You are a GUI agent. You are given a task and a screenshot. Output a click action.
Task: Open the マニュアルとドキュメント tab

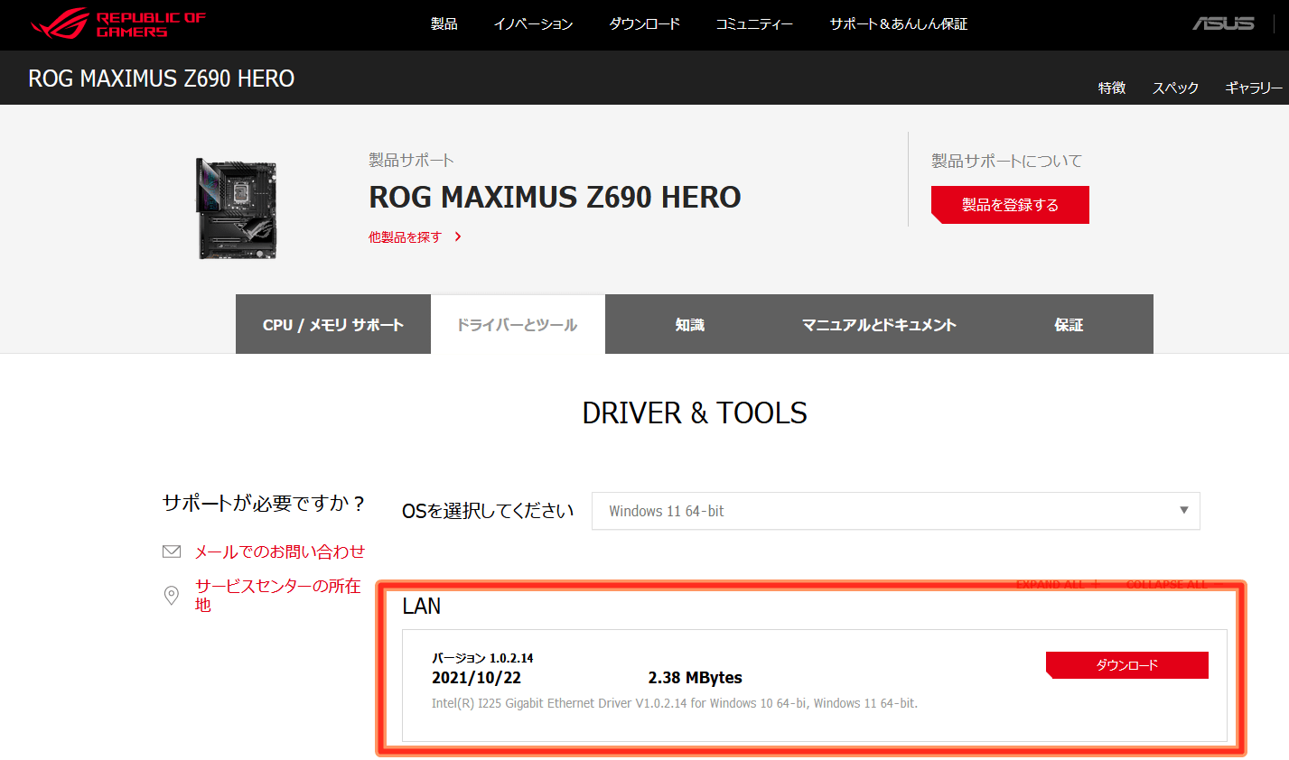[878, 325]
